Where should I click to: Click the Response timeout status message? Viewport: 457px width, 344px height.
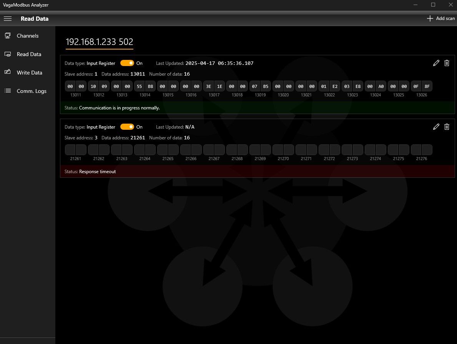coord(97,171)
